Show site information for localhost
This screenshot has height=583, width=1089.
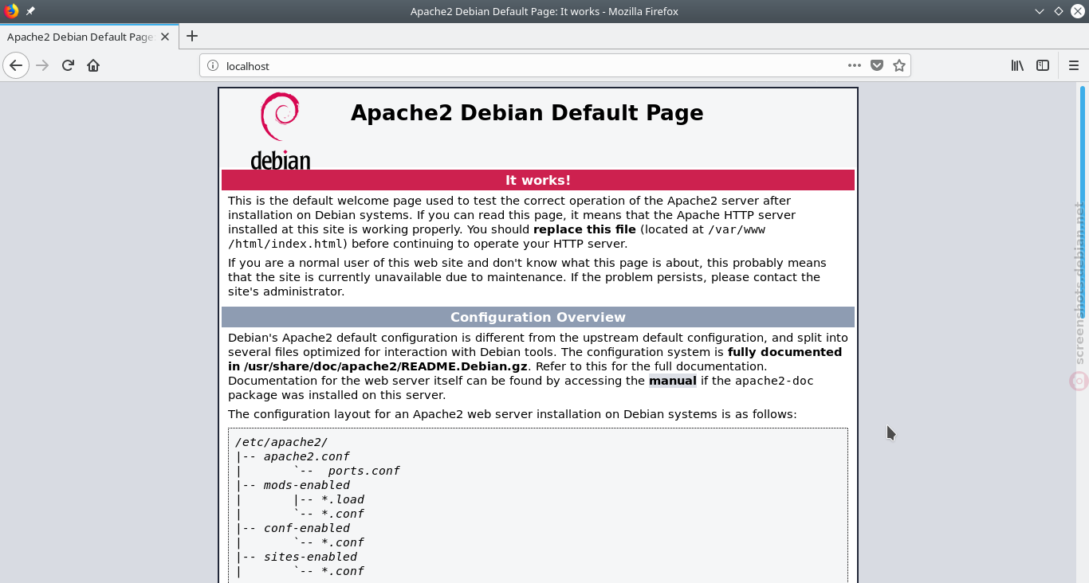pyautogui.click(x=213, y=66)
